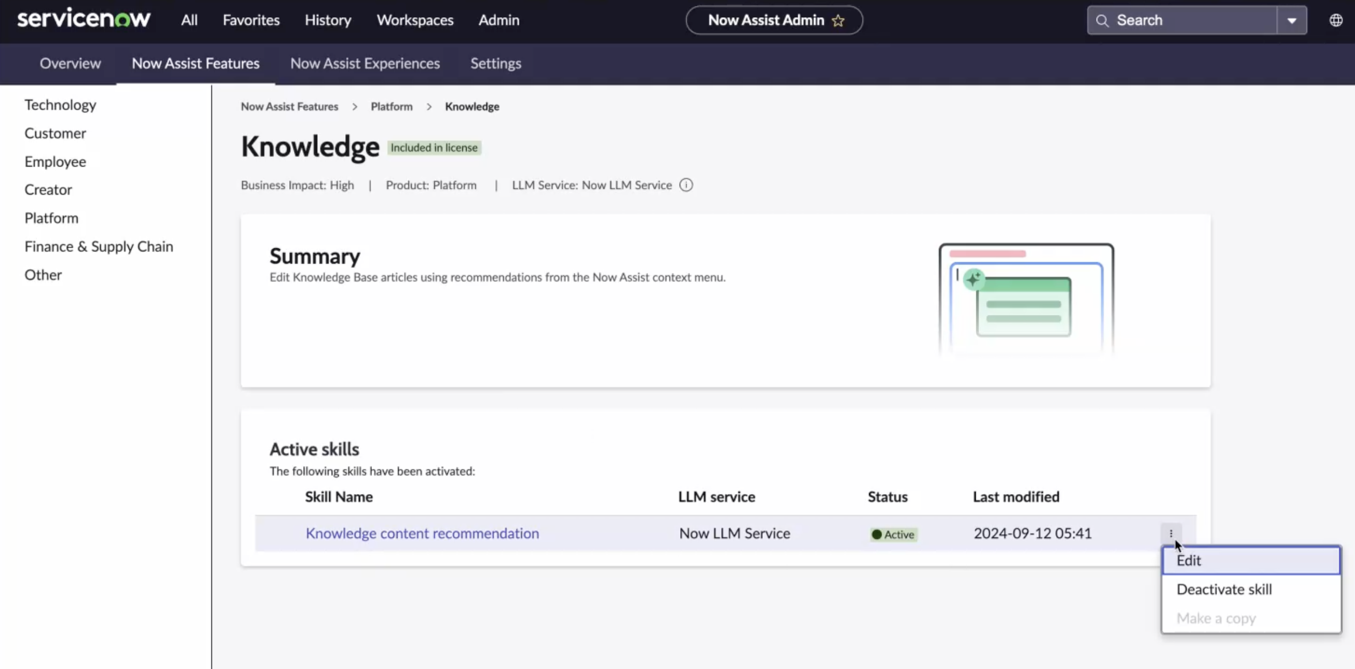
Task: Click the Now LLM Service cell
Action: pos(734,533)
